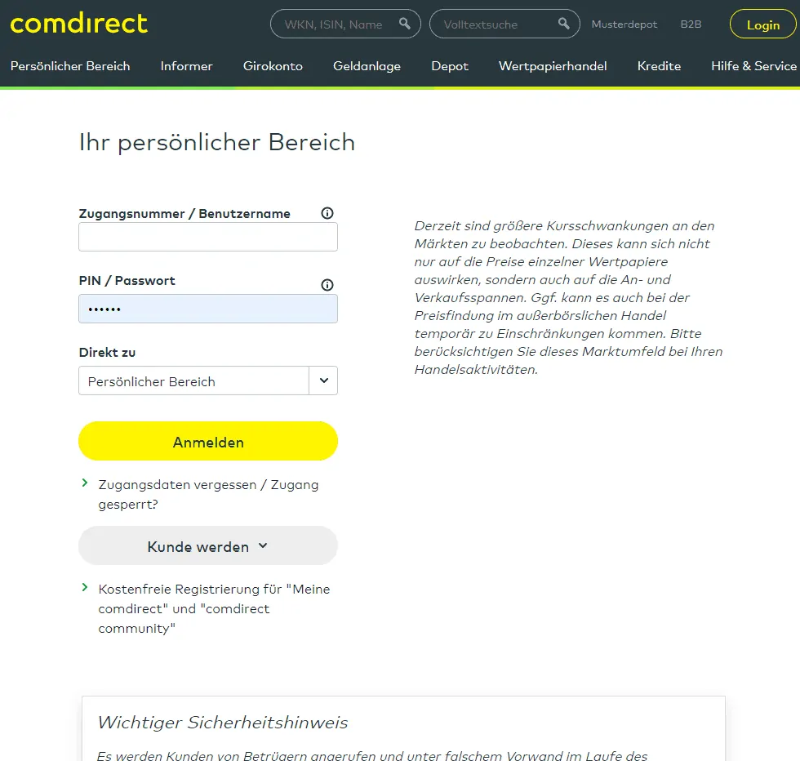Focus the Zugangsnummer / Benutzername field
The width and height of the screenshot is (800, 761).
(208, 237)
